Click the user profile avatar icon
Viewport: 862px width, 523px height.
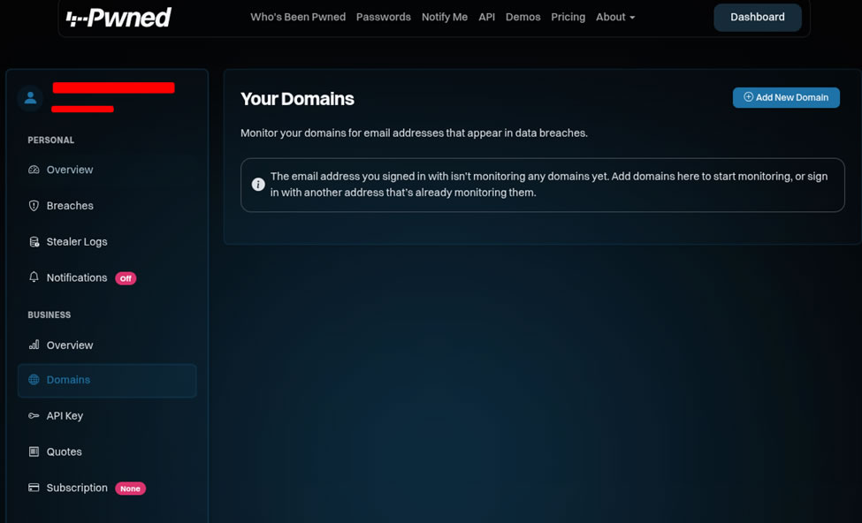click(x=30, y=98)
